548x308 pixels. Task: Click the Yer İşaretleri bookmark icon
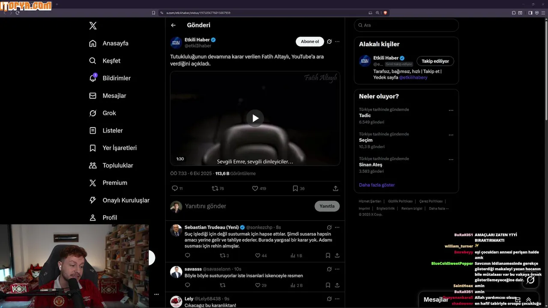pyautogui.click(x=92, y=148)
